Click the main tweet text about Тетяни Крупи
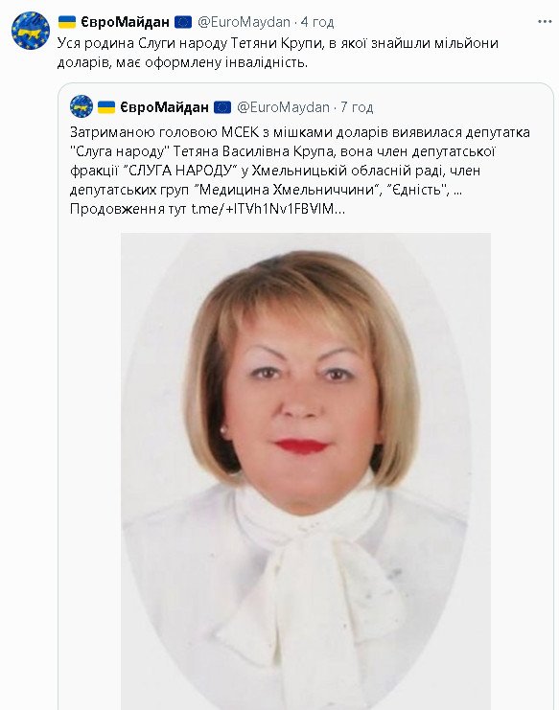Viewport: 559px width, 710px height. 278,53
